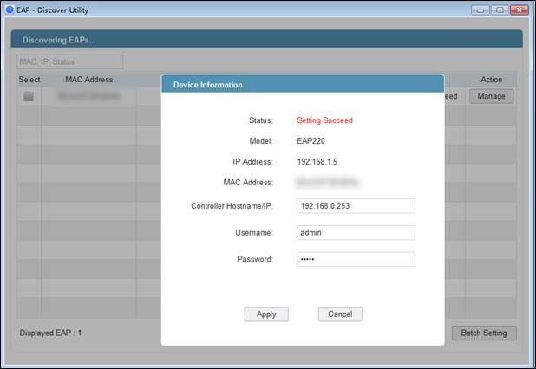Select the Username input field
The image size is (536, 369).
pos(356,233)
